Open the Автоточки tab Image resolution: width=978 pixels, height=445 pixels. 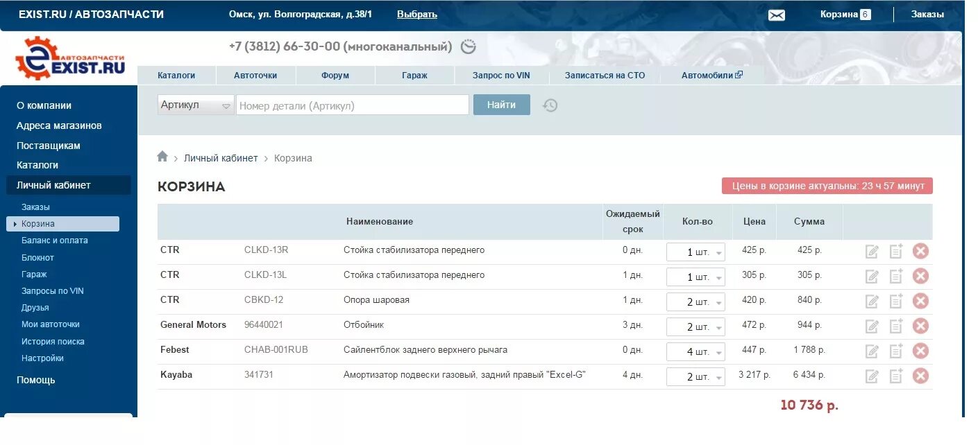click(x=255, y=75)
